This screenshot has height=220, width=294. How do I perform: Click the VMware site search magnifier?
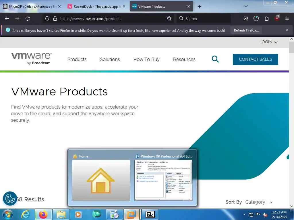[x=215, y=59]
